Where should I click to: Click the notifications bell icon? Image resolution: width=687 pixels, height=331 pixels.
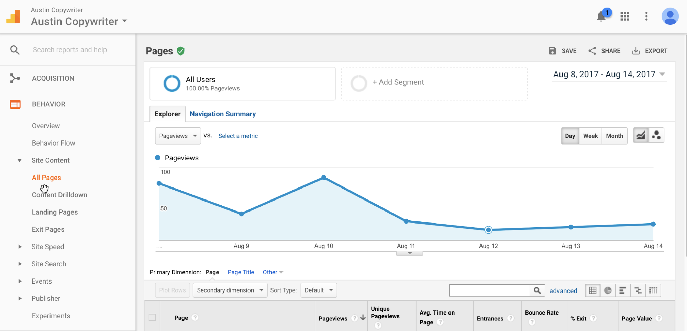[601, 16]
